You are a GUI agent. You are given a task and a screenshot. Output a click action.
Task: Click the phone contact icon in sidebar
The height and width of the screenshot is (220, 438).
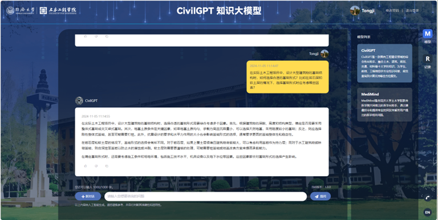tap(427, 198)
